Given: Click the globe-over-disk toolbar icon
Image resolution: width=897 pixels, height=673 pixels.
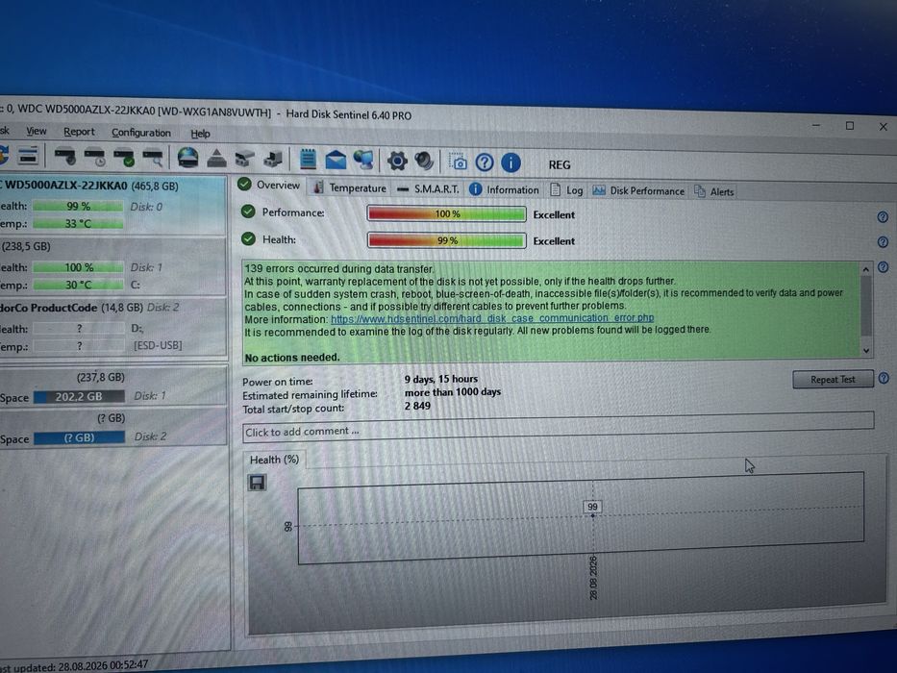Looking at the screenshot, I should coord(187,158).
